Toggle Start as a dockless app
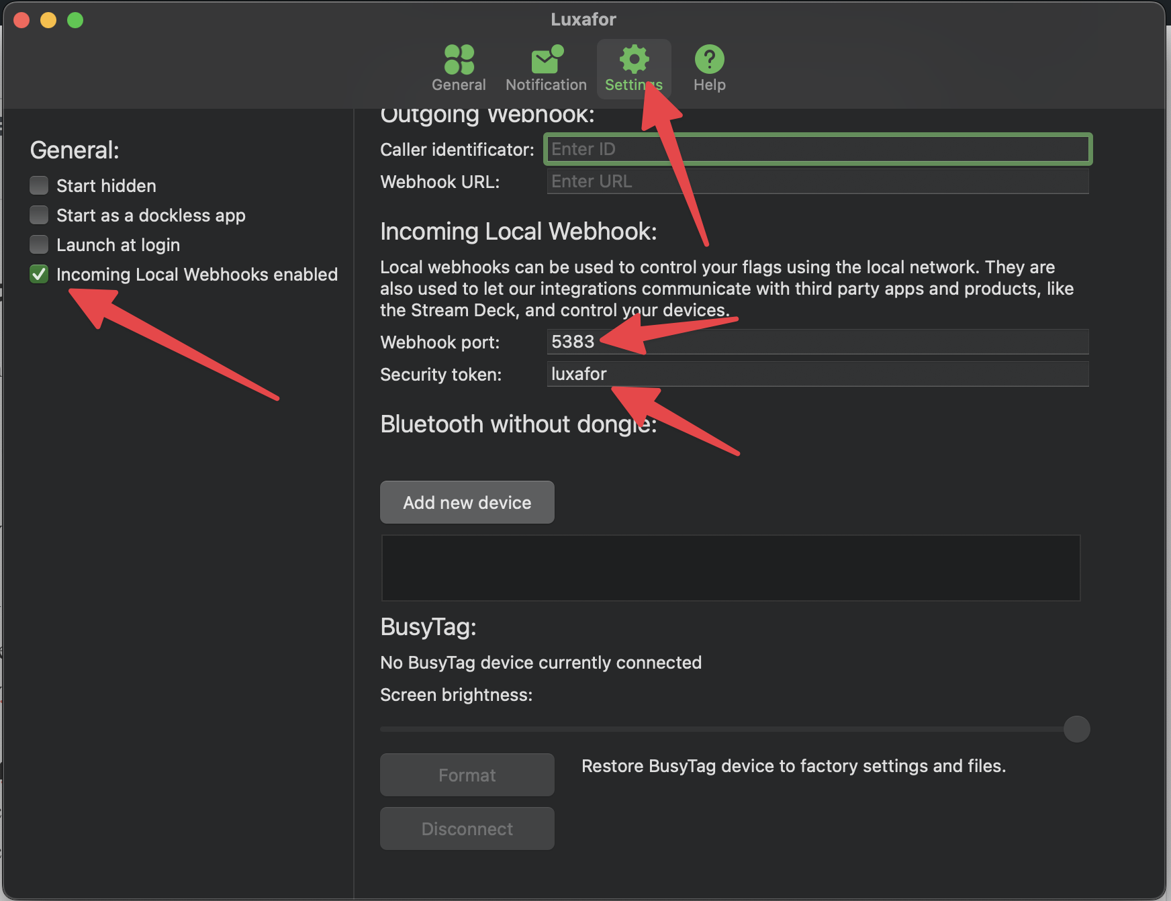Image resolution: width=1171 pixels, height=901 pixels. point(39,215)
